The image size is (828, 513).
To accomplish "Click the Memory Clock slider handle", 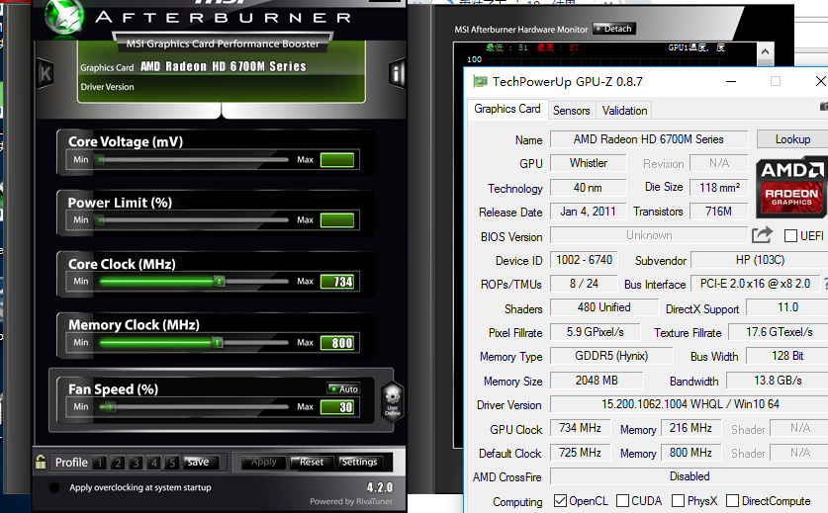I will pos(217,343).
